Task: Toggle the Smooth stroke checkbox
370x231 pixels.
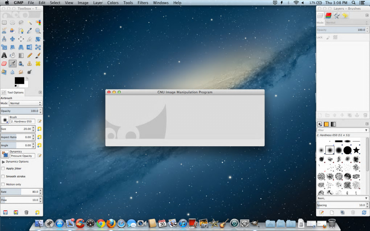Action: tap(3, 176)
